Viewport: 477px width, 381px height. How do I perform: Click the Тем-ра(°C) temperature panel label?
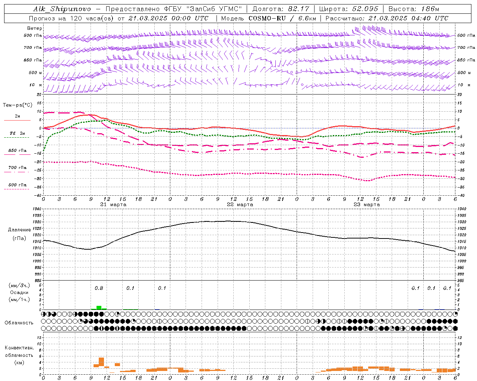coord(18,105)
